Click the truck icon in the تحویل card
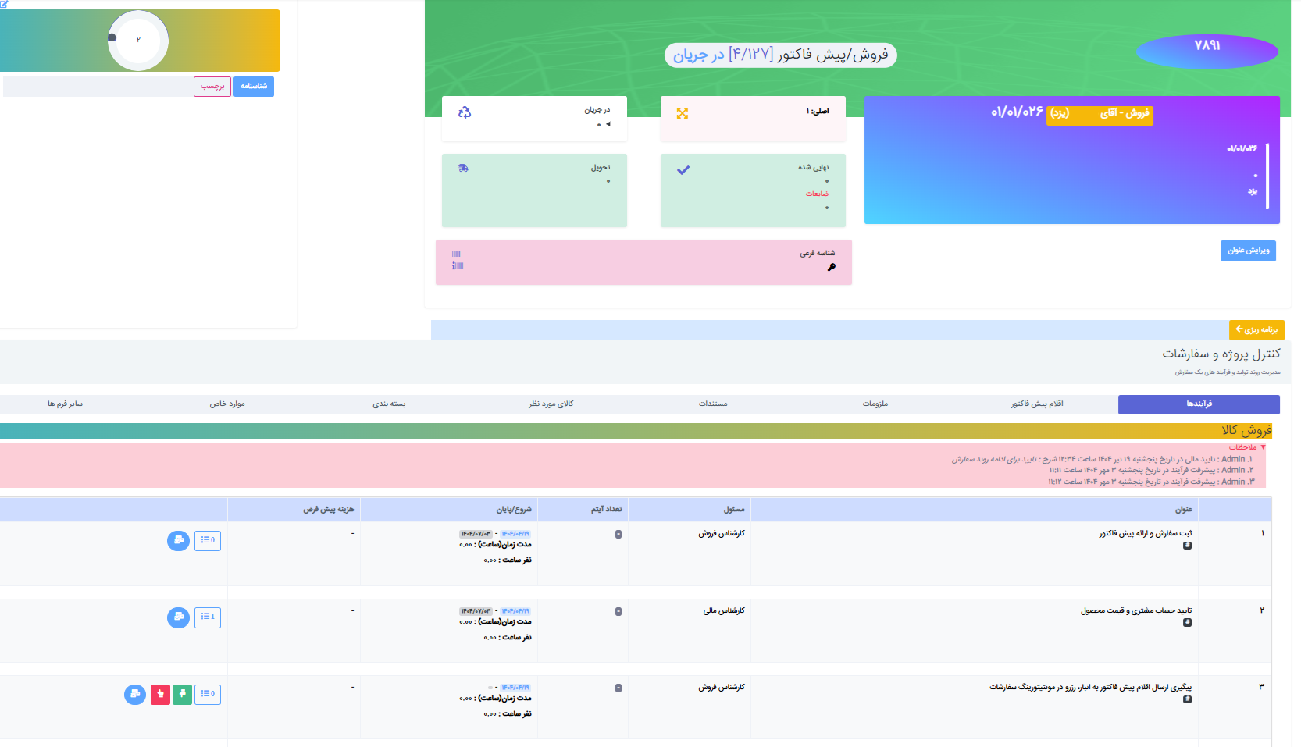This screenshot has height=747, width=1301. tap(463, 168)
